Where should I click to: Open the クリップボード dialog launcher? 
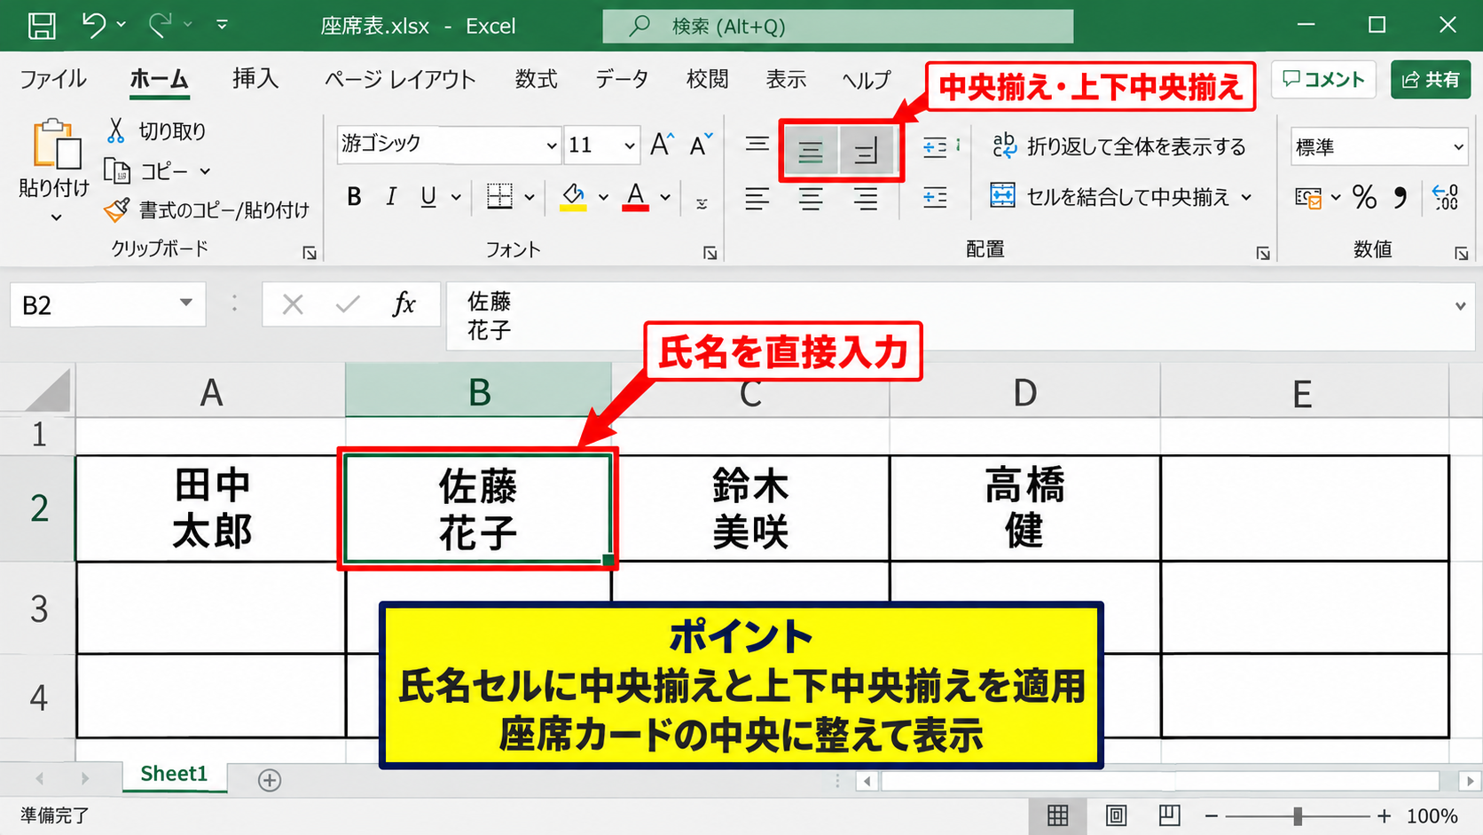(310, 253)
